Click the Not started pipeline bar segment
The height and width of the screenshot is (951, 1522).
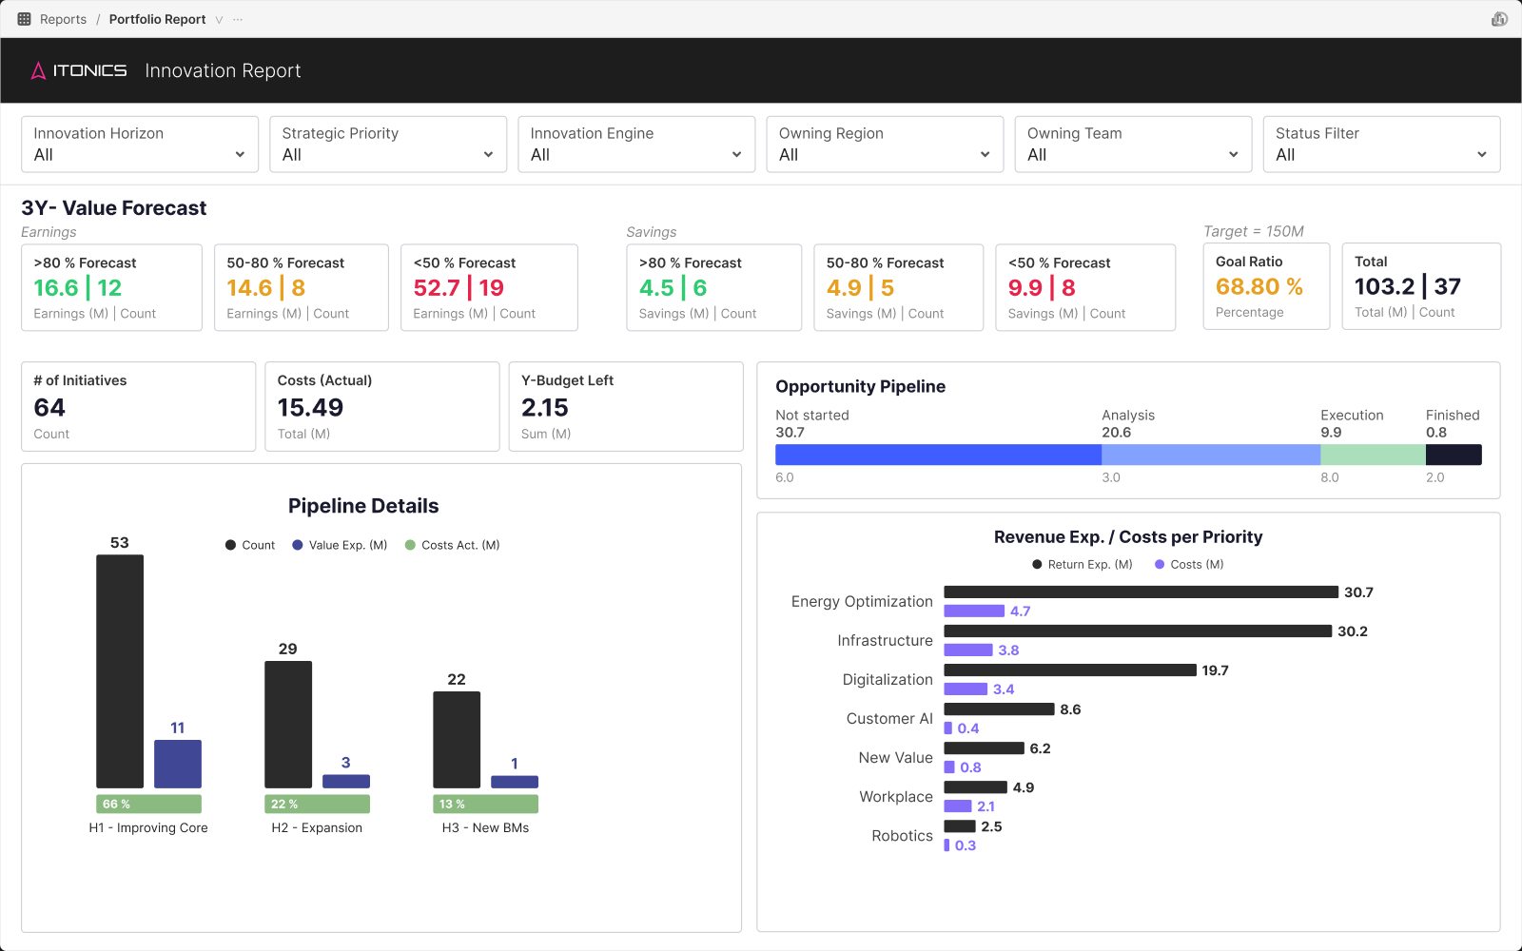tap(938, 455)
